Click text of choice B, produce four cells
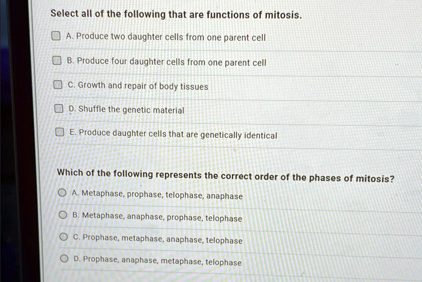 coord(167,62)
